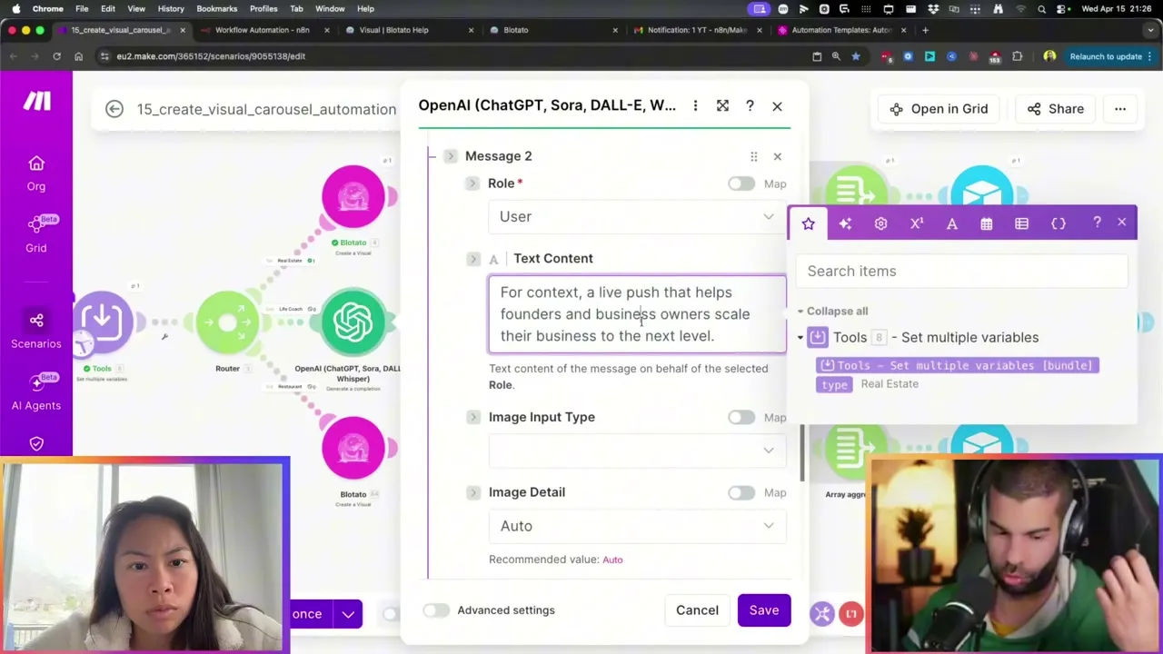Viewport: 1163px width, 654px height.
Task: Select the star favorites tab in mapping panel
Action: pos(808,223)
